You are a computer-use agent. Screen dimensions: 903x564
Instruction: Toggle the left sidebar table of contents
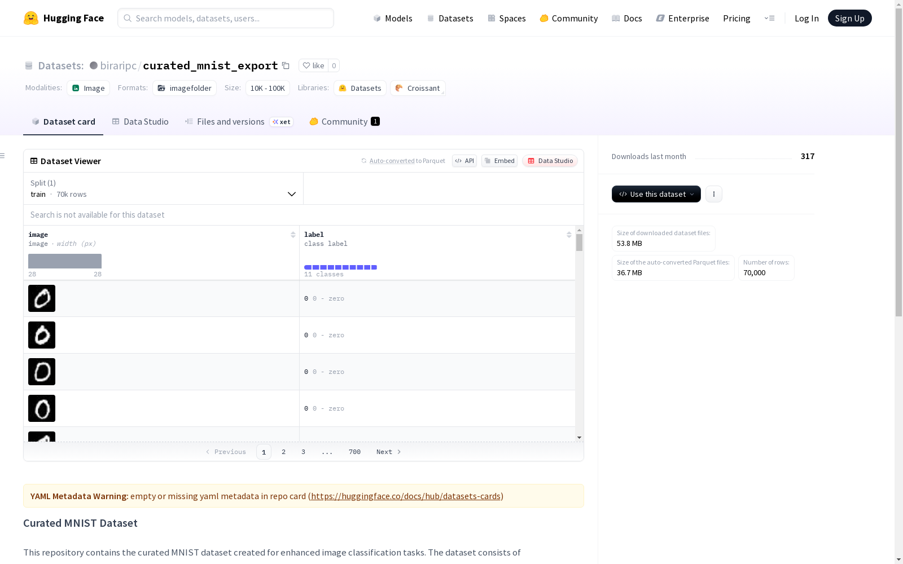coord(3,156)
